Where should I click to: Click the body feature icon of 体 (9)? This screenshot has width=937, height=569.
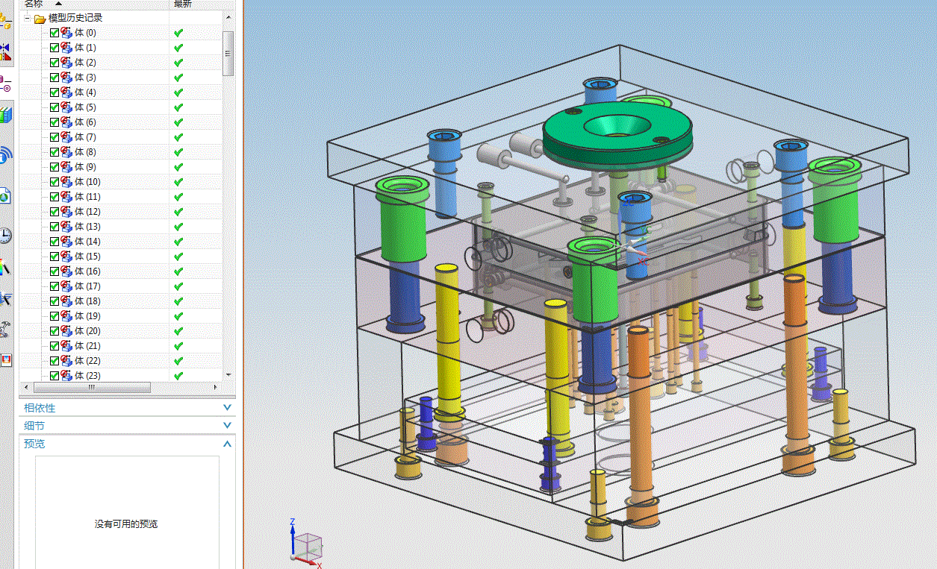click(x=66, y=166)
